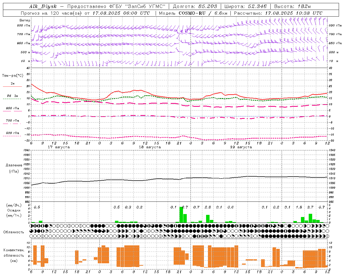The width and height of the screenshot is (343, 274).
Task: Click the Рассчитано: 17.08.2025 10:38 UTC timestamp
Action: coord(278,13)
